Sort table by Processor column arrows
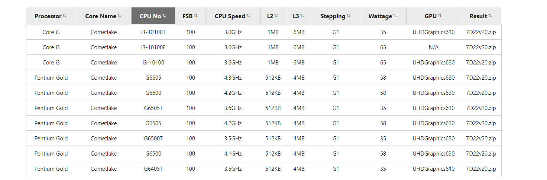The width and height of the screenshot is (547, 180). [65, 16]
